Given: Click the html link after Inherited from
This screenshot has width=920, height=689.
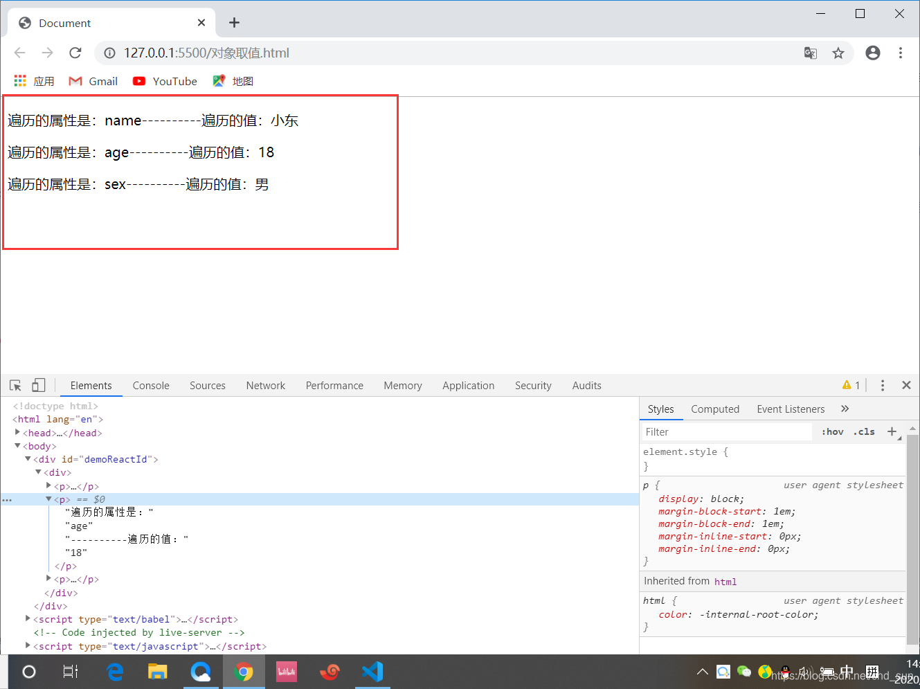Looking at the screenshot, I should coord(725,582).
